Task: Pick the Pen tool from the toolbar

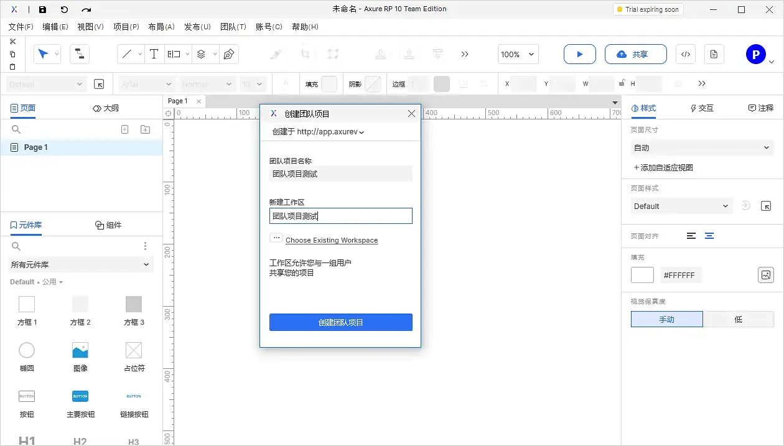Action: pyautogui.click(x=229, y=54)
